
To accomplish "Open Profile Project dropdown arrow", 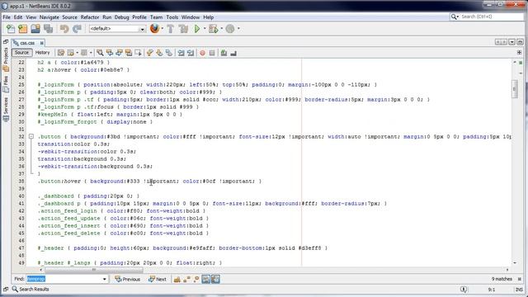I will 238,29.
